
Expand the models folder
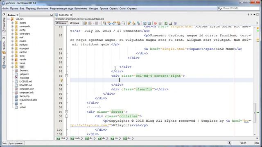[x=12, y=41]
